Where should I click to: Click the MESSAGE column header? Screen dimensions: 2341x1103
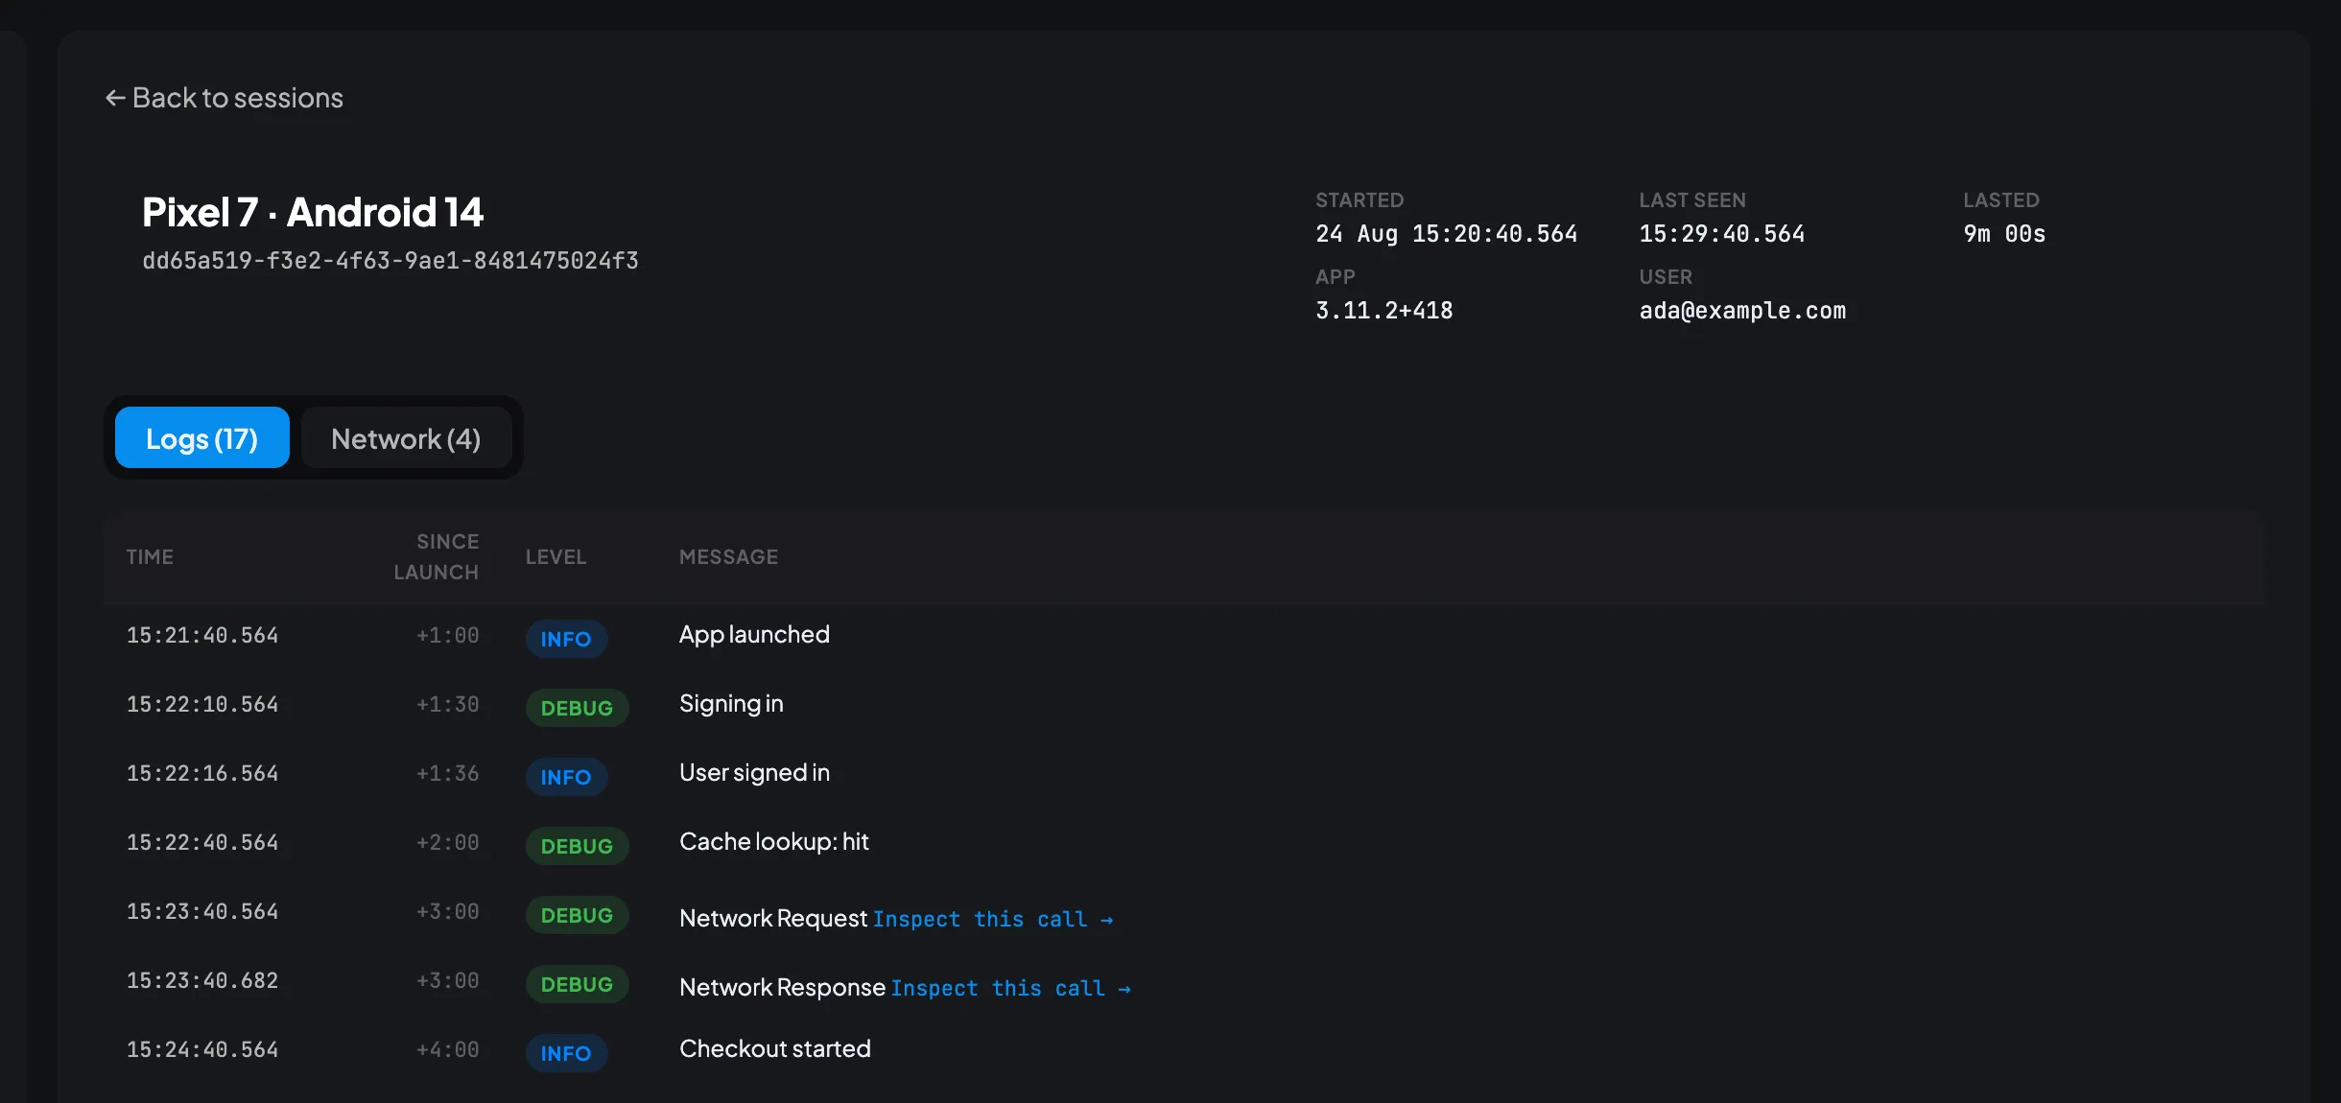(x=728, y=557)
